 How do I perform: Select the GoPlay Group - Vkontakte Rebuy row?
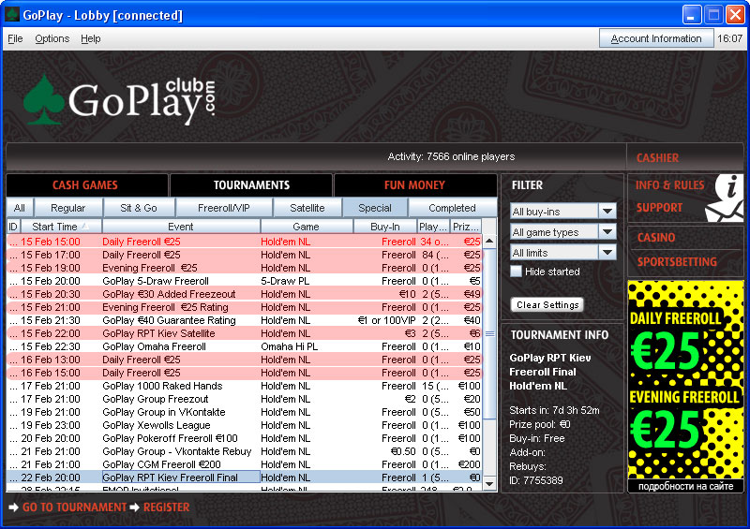[244, 451]
